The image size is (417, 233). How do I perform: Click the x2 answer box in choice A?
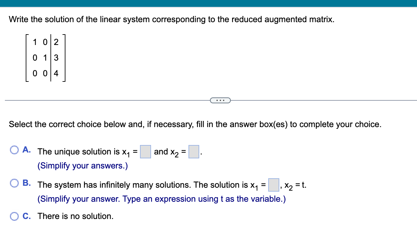[194, 152]
